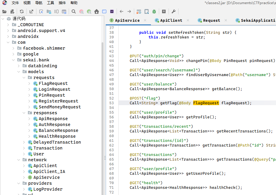The width and height of the screenshot is (276, 195).
Task: Open preferences with the wrench icon
Action: 174,12
